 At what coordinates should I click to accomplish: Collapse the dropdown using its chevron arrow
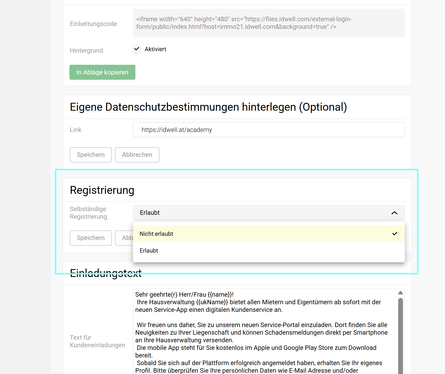pyautogui.click(x=394, y=213)
